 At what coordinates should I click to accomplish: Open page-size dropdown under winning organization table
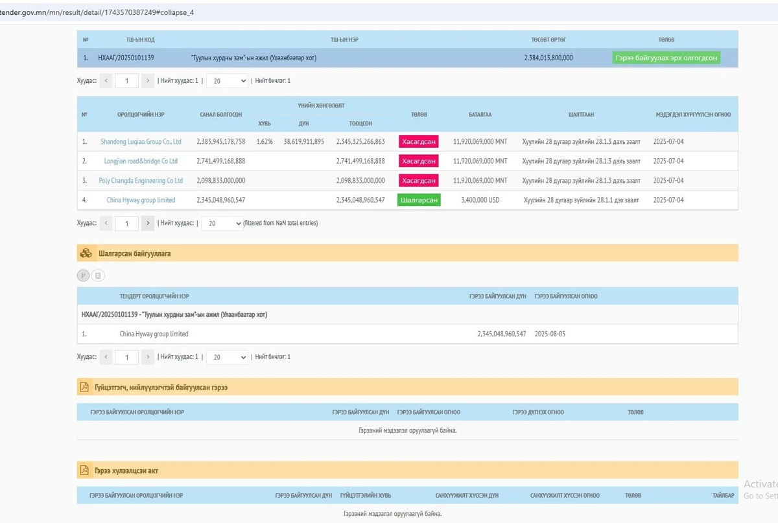[x=227, y=357]
